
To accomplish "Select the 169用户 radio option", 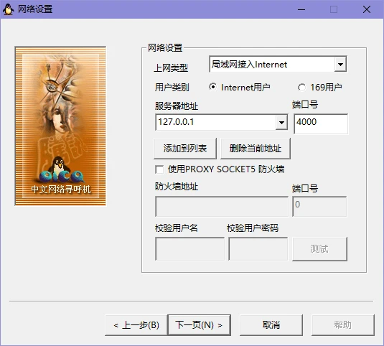I will click(301, 87).
